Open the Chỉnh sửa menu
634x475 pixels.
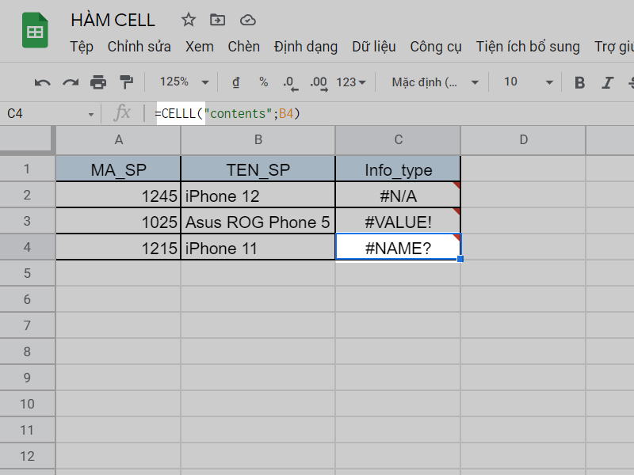(139, 47)
